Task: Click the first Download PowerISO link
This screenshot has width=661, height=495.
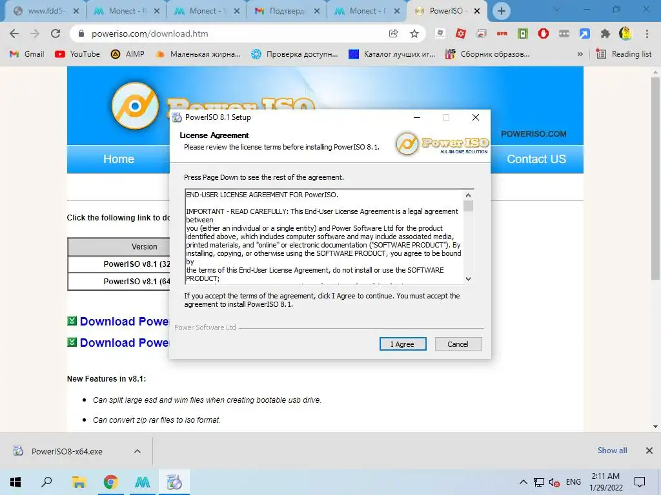Action: click(125, 322)
